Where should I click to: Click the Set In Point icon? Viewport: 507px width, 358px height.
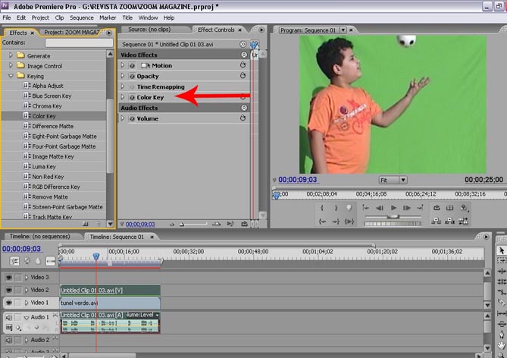[x=323, y=208]
